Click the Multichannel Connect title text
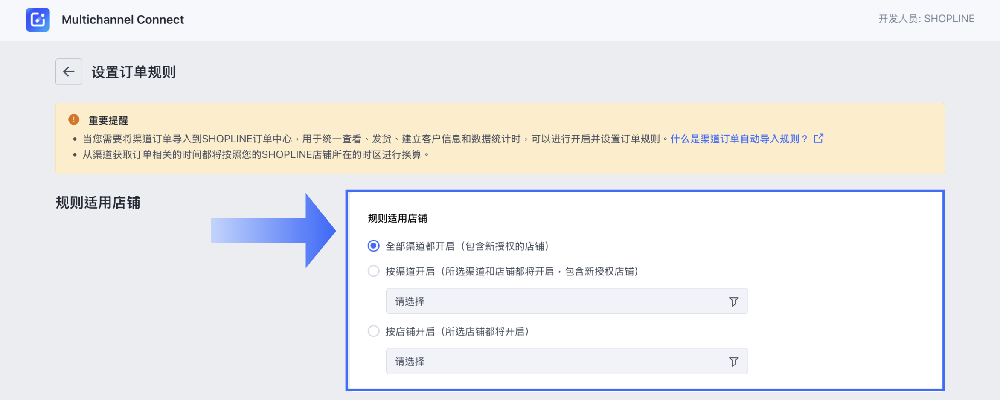This screenshot has height=400, width=1000. pyautogui.click(x=123, y=20)
